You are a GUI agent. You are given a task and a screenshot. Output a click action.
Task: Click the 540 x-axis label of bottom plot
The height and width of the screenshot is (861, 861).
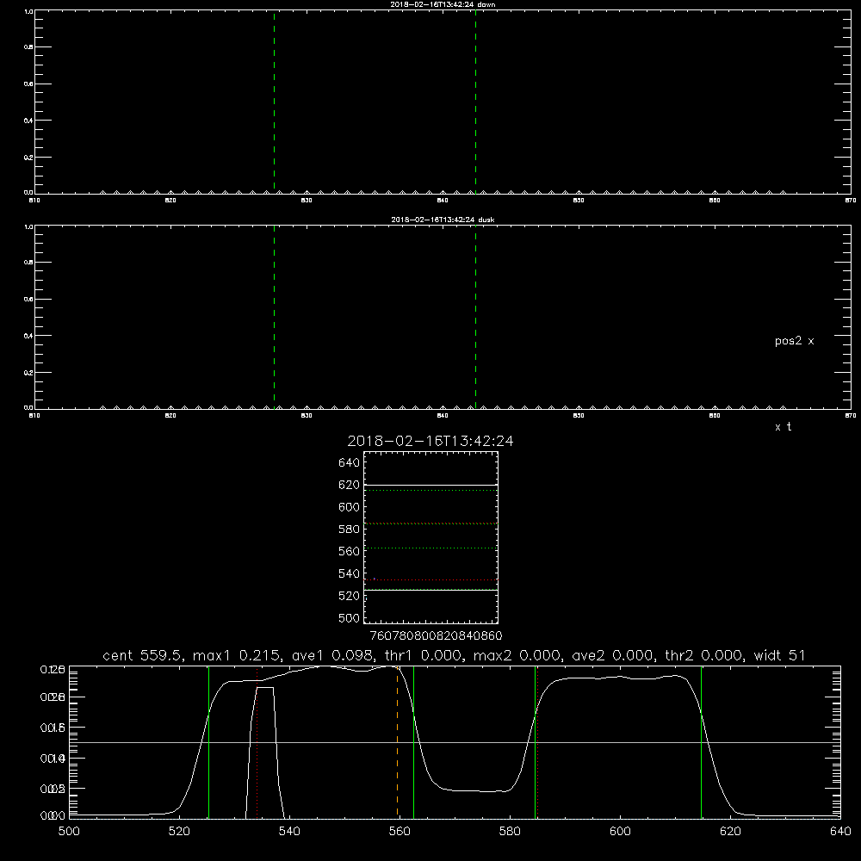pos(289,832)
